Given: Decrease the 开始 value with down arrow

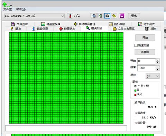Looking at the screenshot, I should (157, 62).
